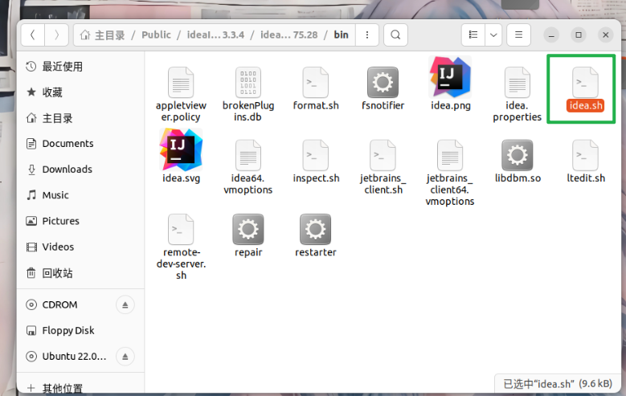626x396 pixels.
Task: Toggle list view layout button
Action: [473, 35]
